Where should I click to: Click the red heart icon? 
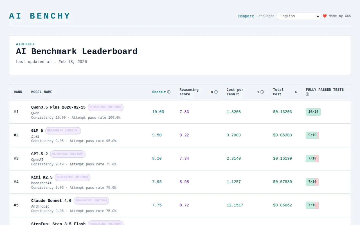[325, 16]
